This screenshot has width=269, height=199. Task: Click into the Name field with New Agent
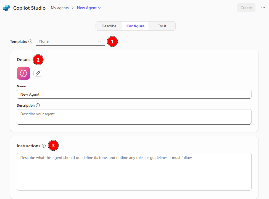(134, 94)
